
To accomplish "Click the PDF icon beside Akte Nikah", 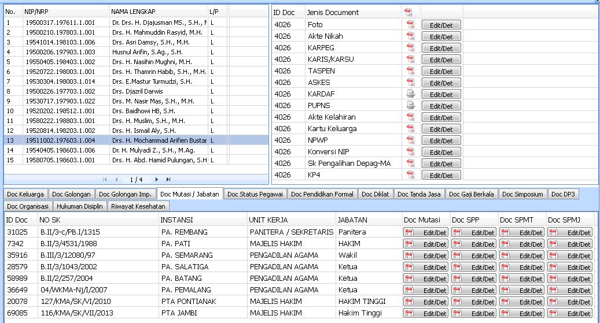I will (x=411, y=36).
